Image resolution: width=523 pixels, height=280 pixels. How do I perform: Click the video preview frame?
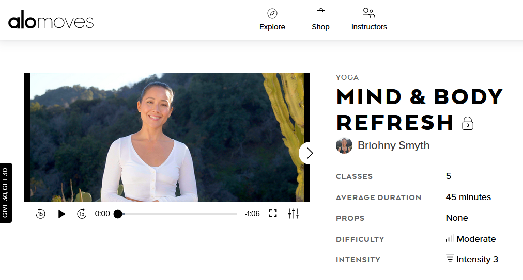167,137
